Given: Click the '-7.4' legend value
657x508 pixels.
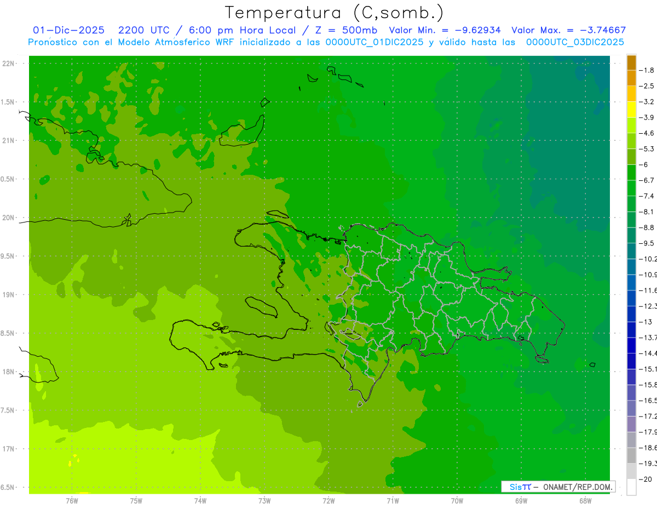Looking at the screenshot, I should [x=647, y=196].
